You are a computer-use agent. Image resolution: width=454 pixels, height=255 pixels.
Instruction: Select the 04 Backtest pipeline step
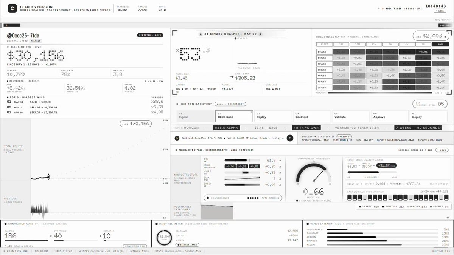(x=312, y=116)
